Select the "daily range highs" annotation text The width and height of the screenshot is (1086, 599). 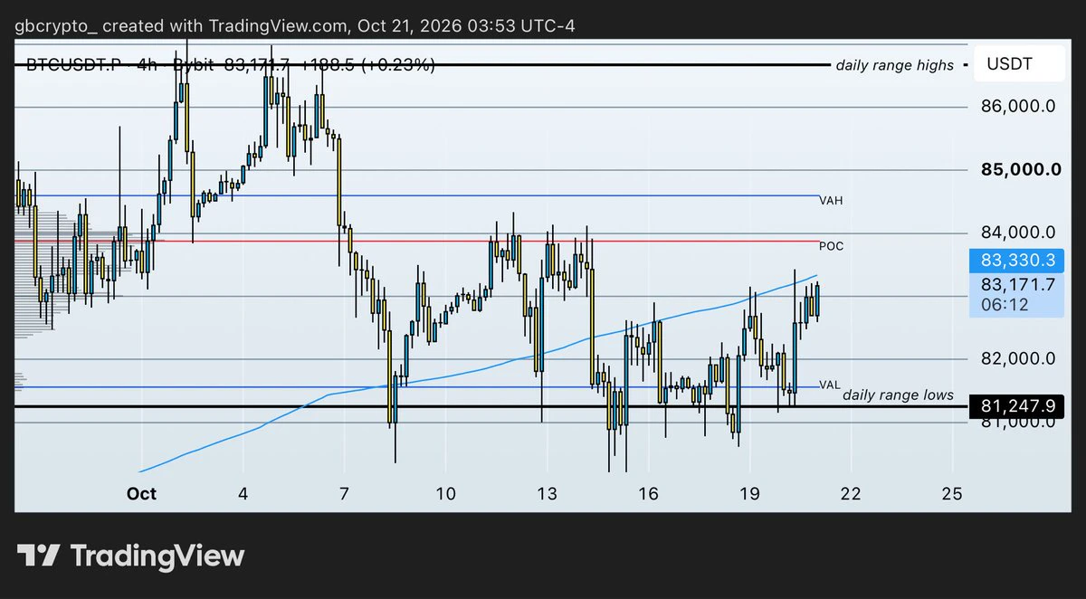(894, 65)
